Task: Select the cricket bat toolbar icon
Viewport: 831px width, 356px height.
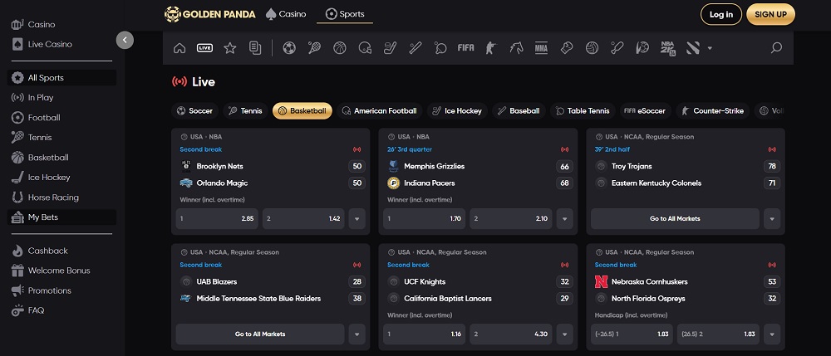Action: (x=617, y=48)
